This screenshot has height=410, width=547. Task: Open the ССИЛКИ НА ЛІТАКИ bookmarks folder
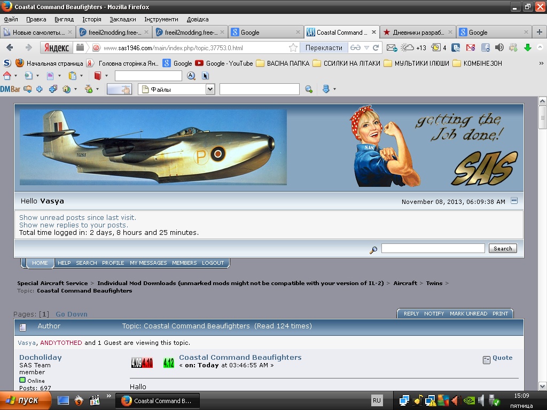click(x=346, y=63)
